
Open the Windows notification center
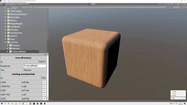[x=185, y=104]
